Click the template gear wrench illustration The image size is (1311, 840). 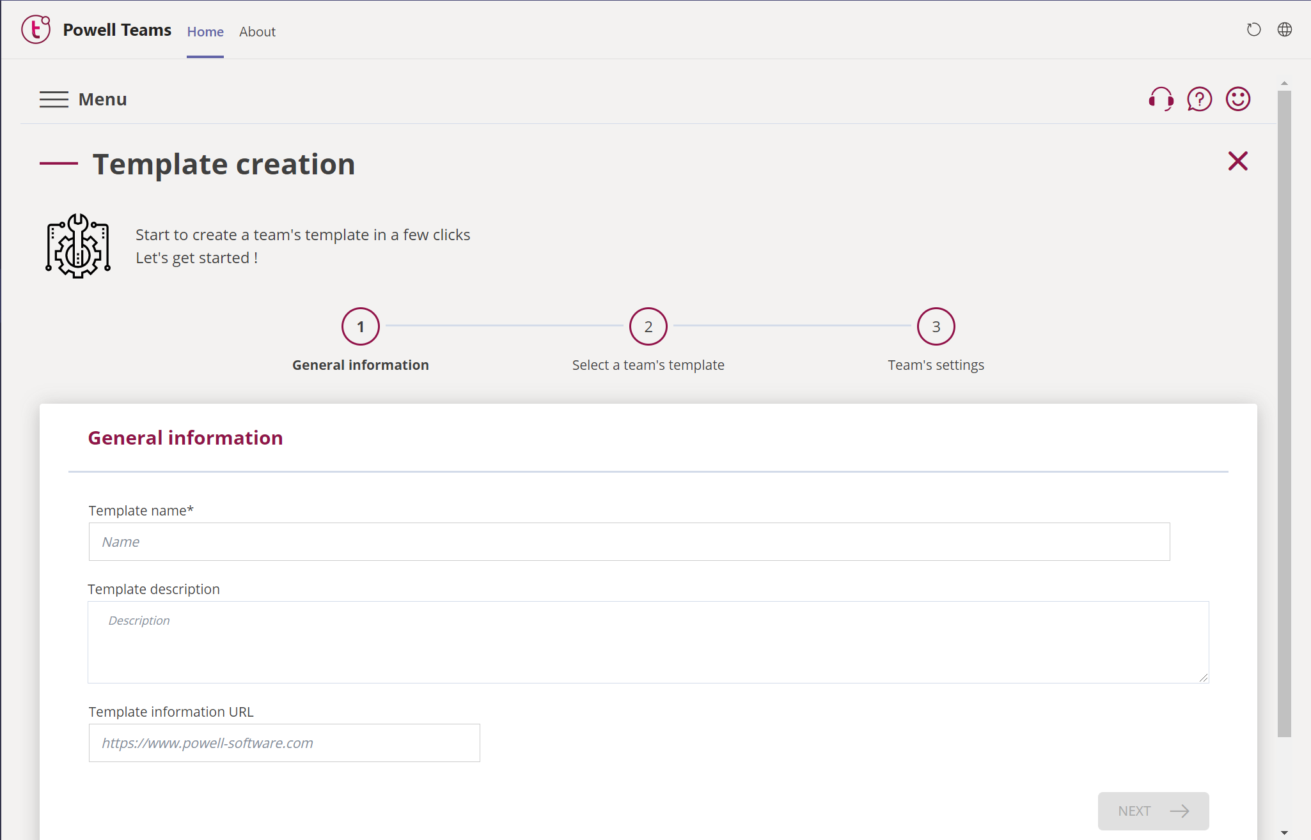point(78,246)
